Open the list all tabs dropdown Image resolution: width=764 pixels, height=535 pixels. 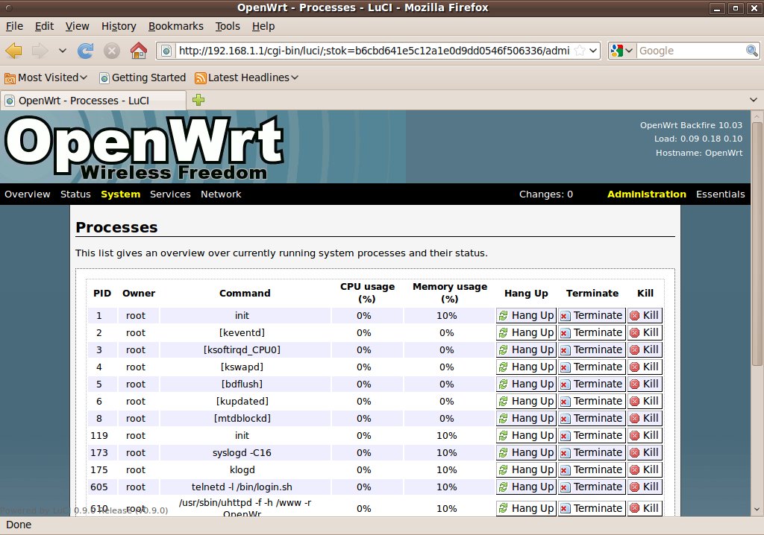click(x=754, y=100)
